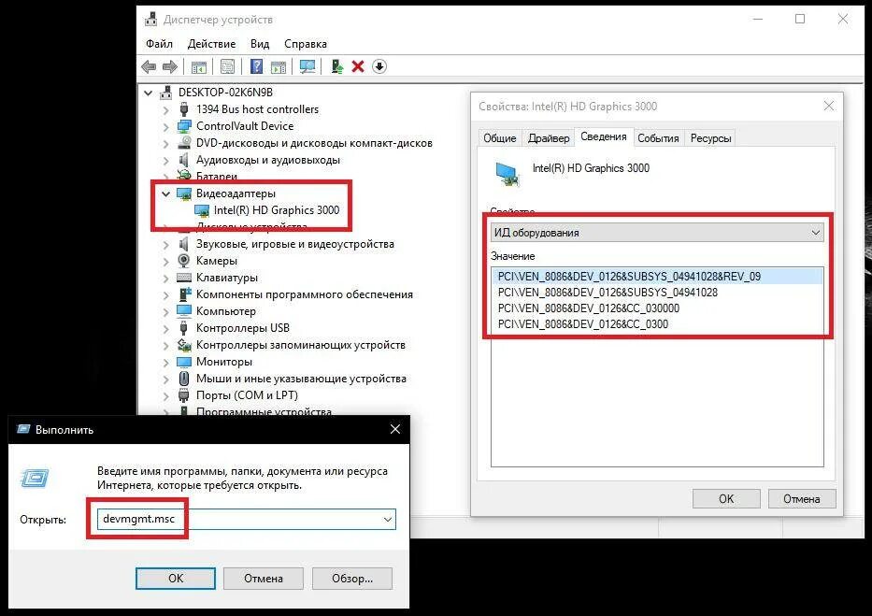This screenshot has height=616, width=872.
Task: Click the 1394 Bus host controllers icon
Action: click(x=184, y=109)
